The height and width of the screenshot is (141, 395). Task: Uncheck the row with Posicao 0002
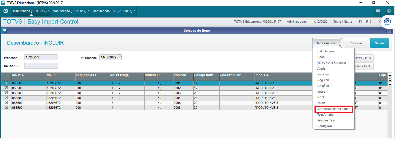[x=6, y=88]
